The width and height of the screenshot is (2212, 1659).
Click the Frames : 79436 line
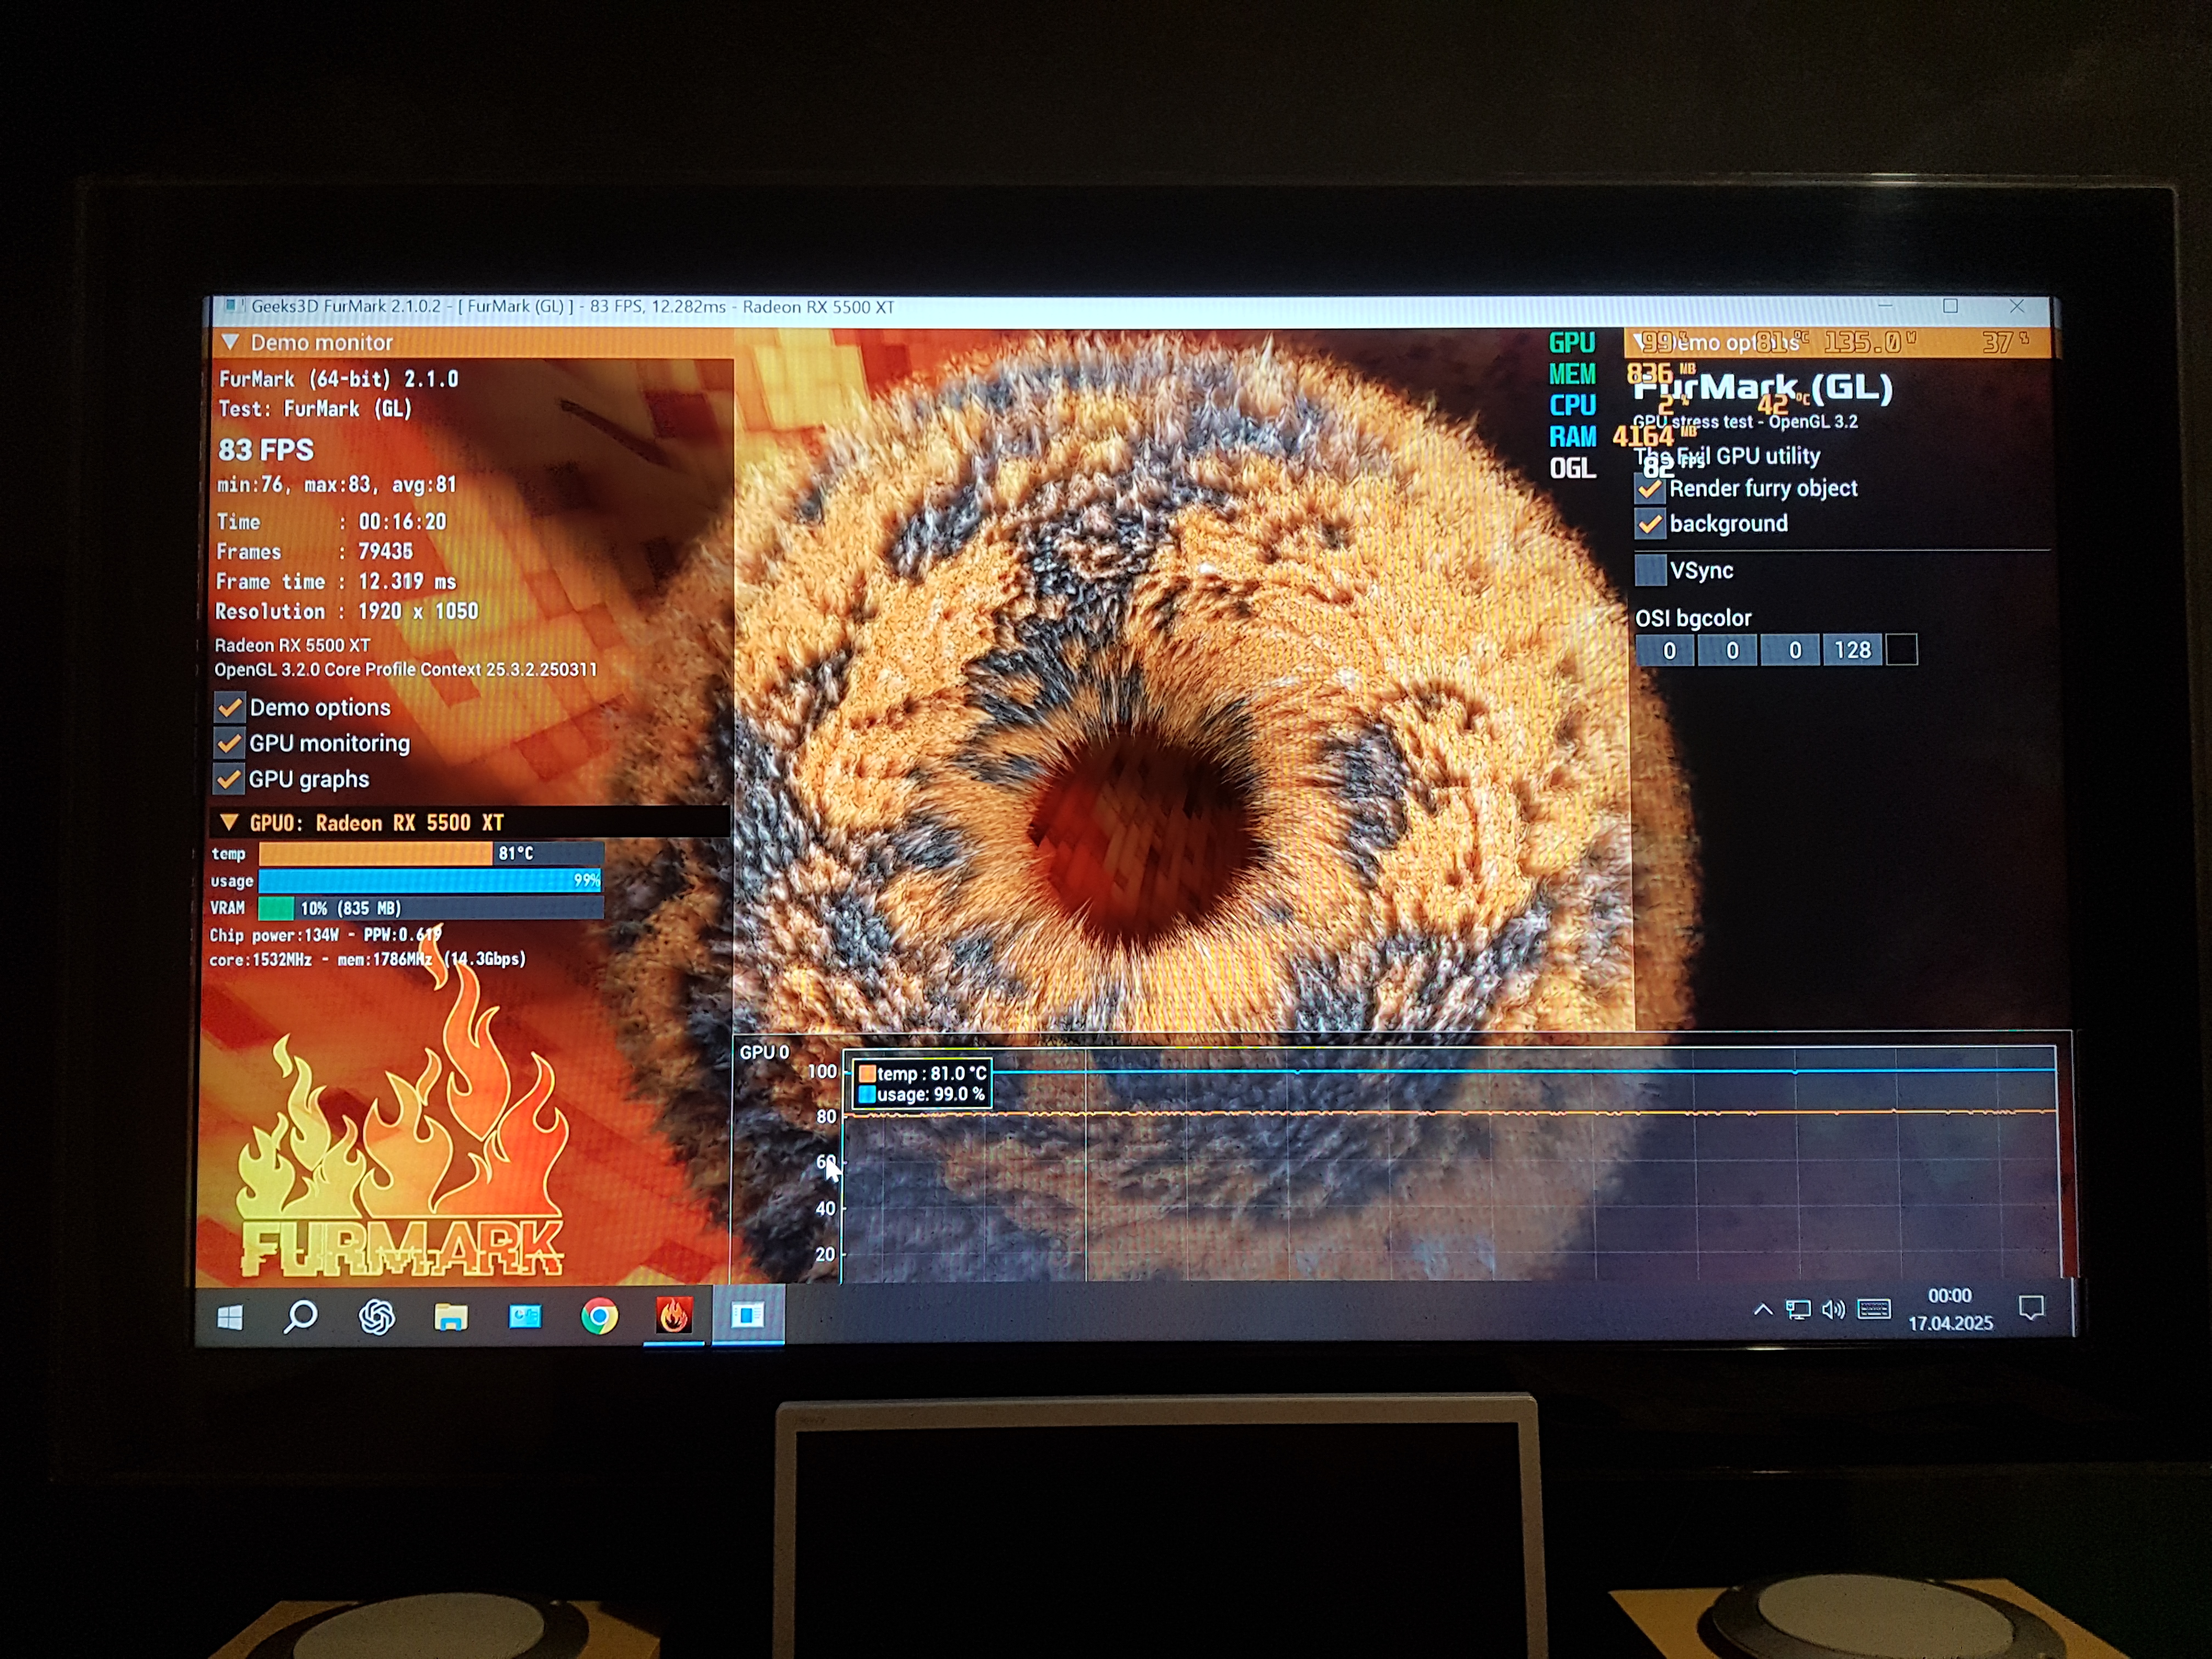coord(315,551)
